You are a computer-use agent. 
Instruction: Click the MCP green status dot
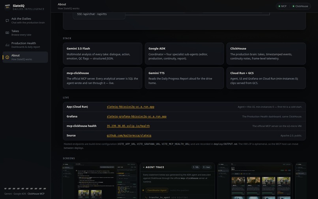coord(279,6)
